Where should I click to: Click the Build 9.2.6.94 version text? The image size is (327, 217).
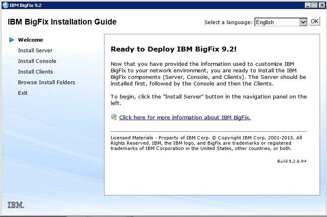click(292, 161)
